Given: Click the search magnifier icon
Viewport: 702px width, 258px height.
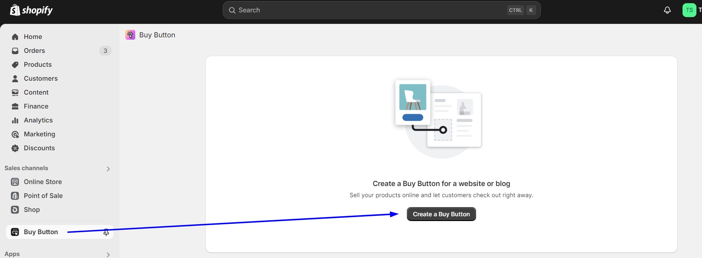Looking at the screenshot, I should (232, 10).
